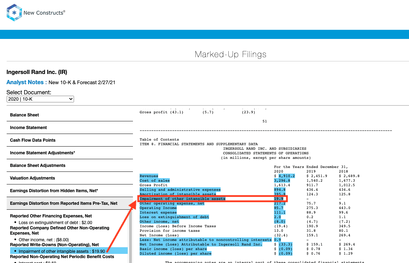Open the Analyst Notes link

pos(27,82)
